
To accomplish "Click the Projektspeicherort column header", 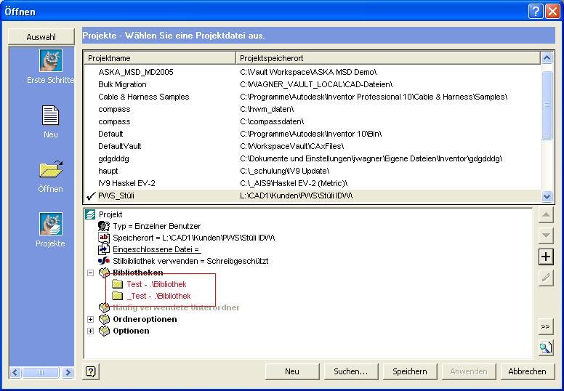I will (x=388, y=58).
